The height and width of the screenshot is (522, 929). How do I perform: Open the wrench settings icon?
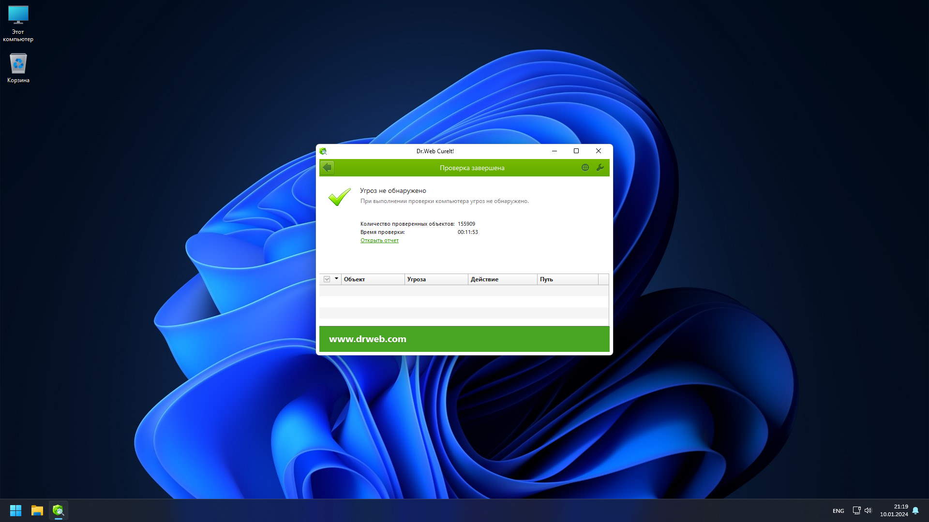(600, 168)
